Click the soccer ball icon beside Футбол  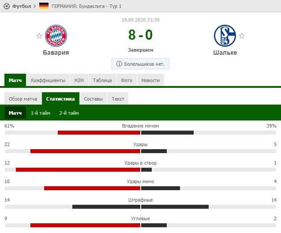(x=6, y=6)
